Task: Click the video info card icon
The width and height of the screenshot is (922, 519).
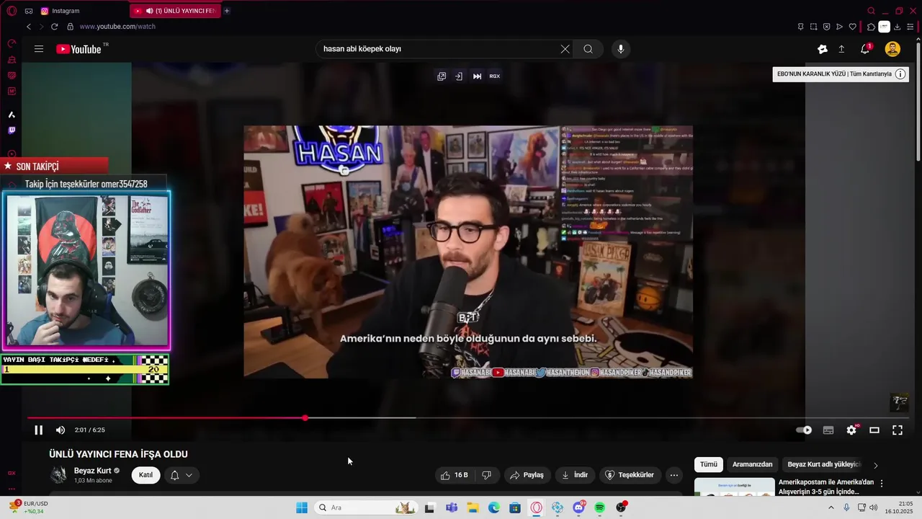Action: click(x=900, y=74)
